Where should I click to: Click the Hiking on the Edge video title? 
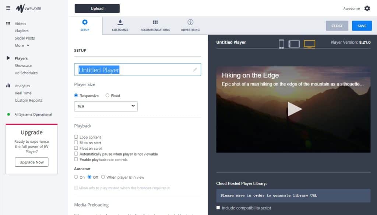click(x=250, y=75)
